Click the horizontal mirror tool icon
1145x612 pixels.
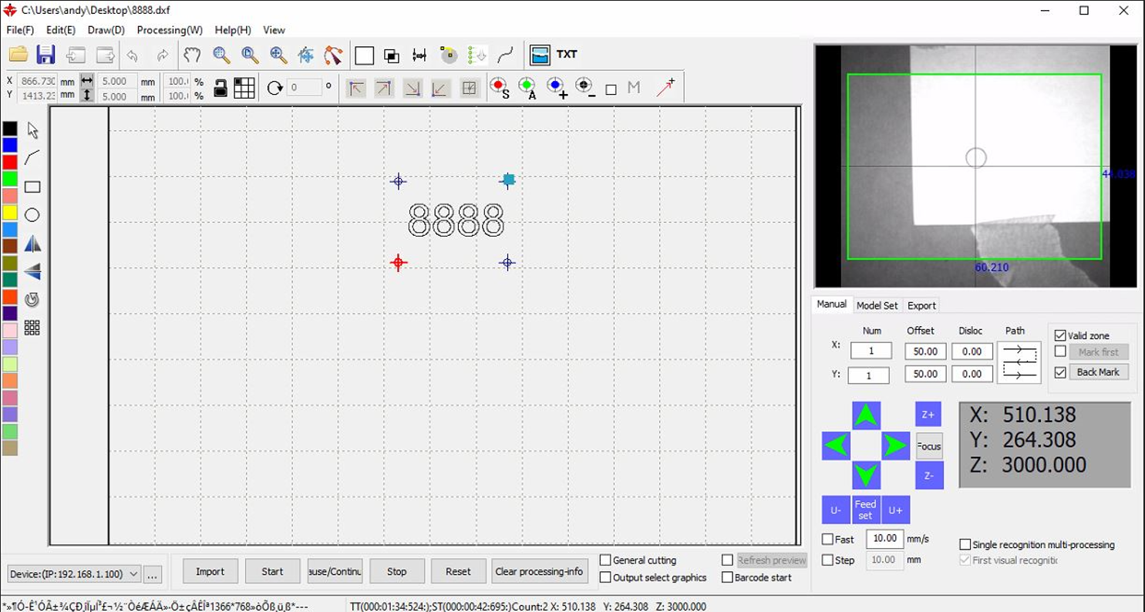[32, 244]
